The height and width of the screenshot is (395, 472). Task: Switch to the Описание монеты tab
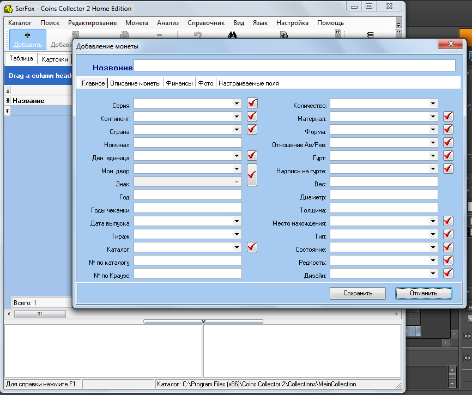tap(135, 83)
